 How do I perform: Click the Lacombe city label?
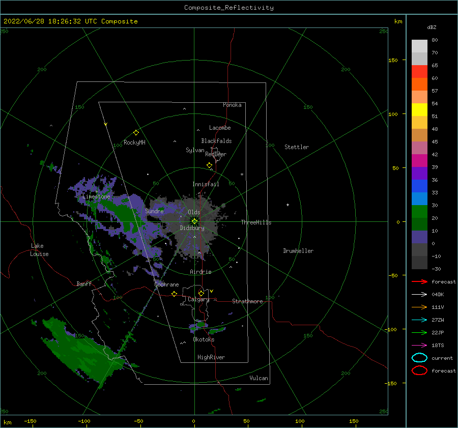tap(220, 128)
